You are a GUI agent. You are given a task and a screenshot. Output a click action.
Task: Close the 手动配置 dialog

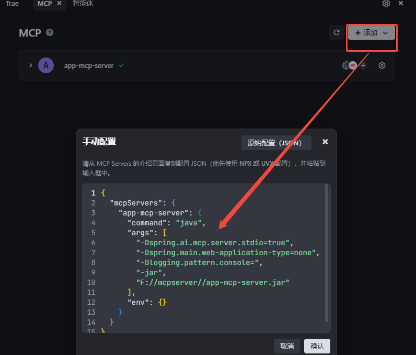click(325, 142)
